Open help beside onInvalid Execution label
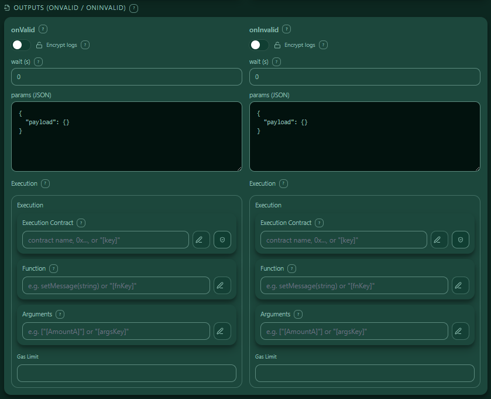Screen dimensions: 491x399 (283, 183)
